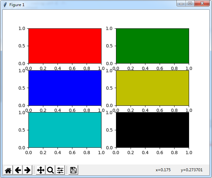This screenshot has height=178, width=212.
Task: Click the y=0.273701 coordinate readout
Action: (x=192, y=170)
